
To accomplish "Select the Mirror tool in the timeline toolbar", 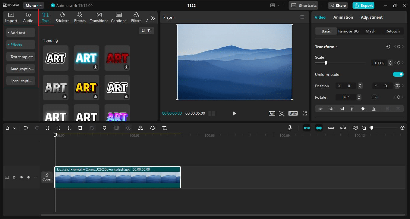I will pyautogui.click(x=140, y=128).
